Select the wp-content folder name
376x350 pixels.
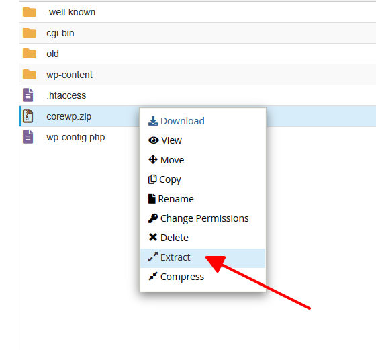[70, 75]
